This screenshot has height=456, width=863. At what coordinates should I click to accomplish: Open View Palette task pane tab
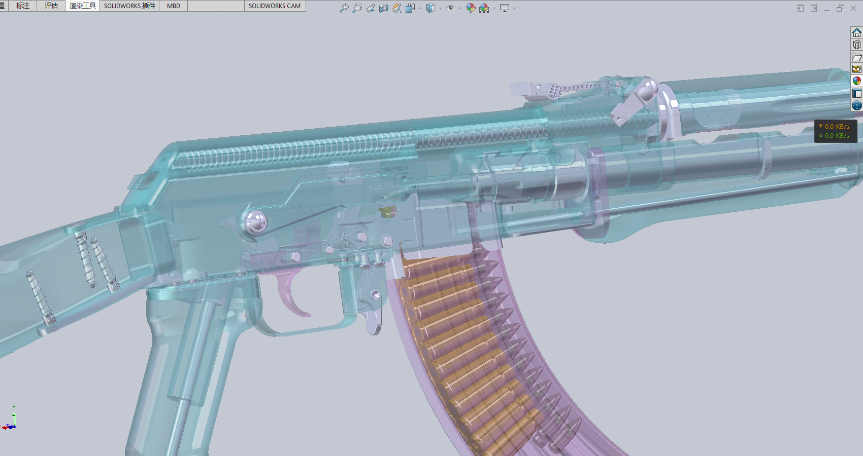point(857,69)
